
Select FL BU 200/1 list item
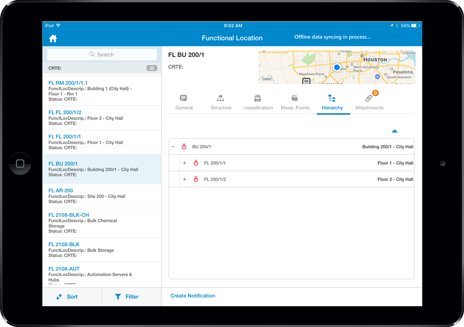pyautogui.click(x=102, y=169)
